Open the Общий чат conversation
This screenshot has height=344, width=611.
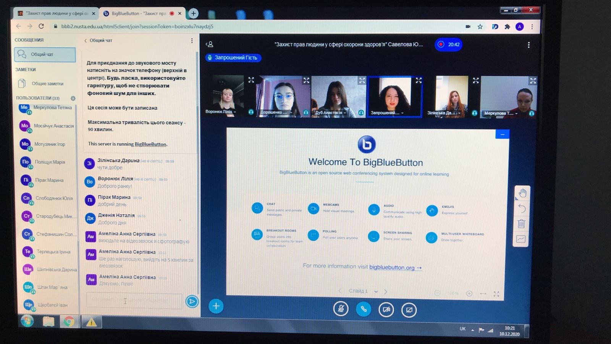(45, 55)
